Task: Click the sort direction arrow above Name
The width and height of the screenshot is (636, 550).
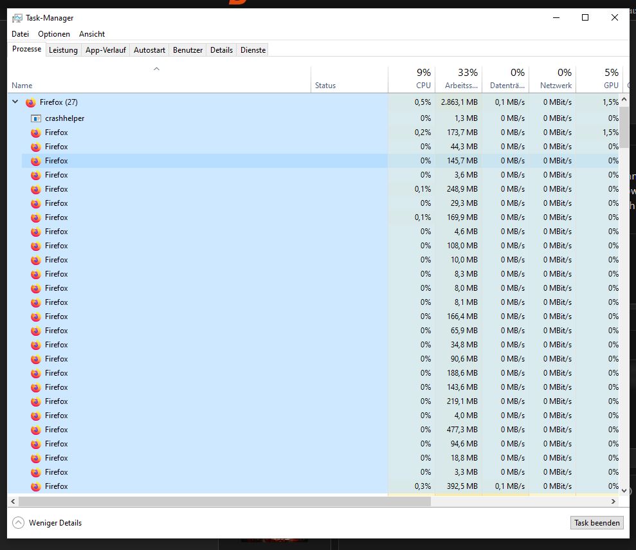Action: pos(156,69)
